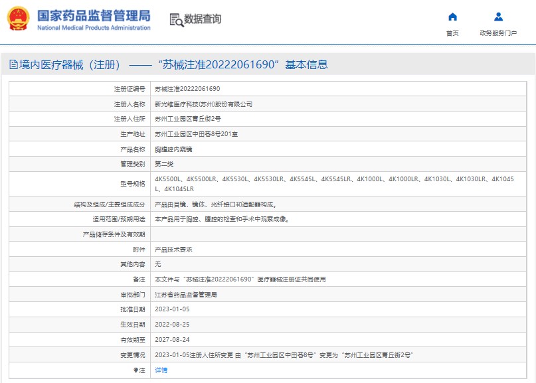Click the 政务服务门户 text label

point(498,33)
